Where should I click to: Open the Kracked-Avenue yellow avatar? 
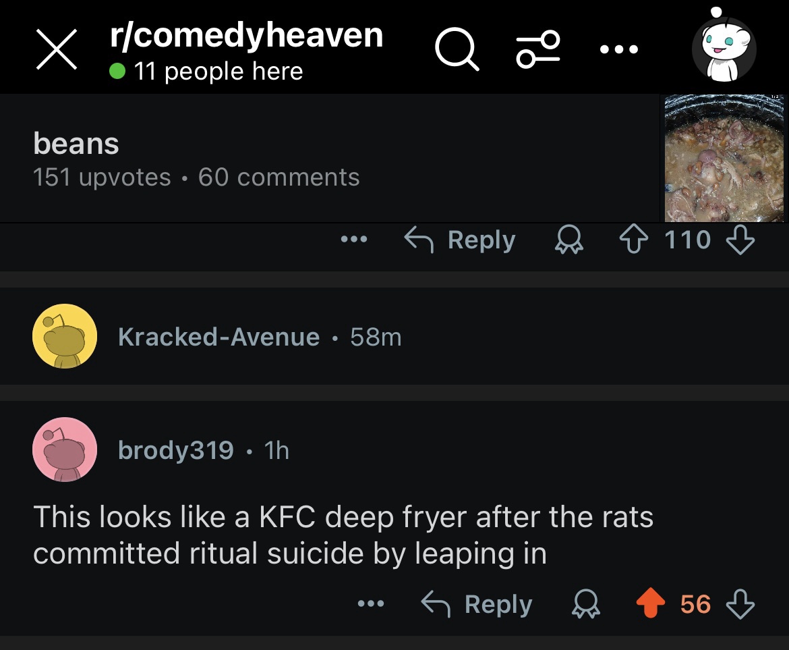65,336
